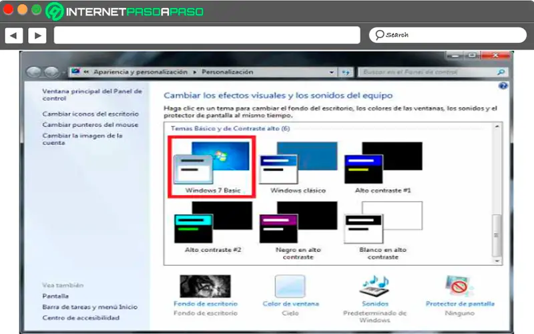Click the theme list scrollbar thumb

tap(497, 235)
